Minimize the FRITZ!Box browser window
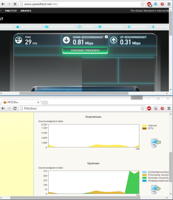This screenshot has width=173, height=200. (149, 98)
